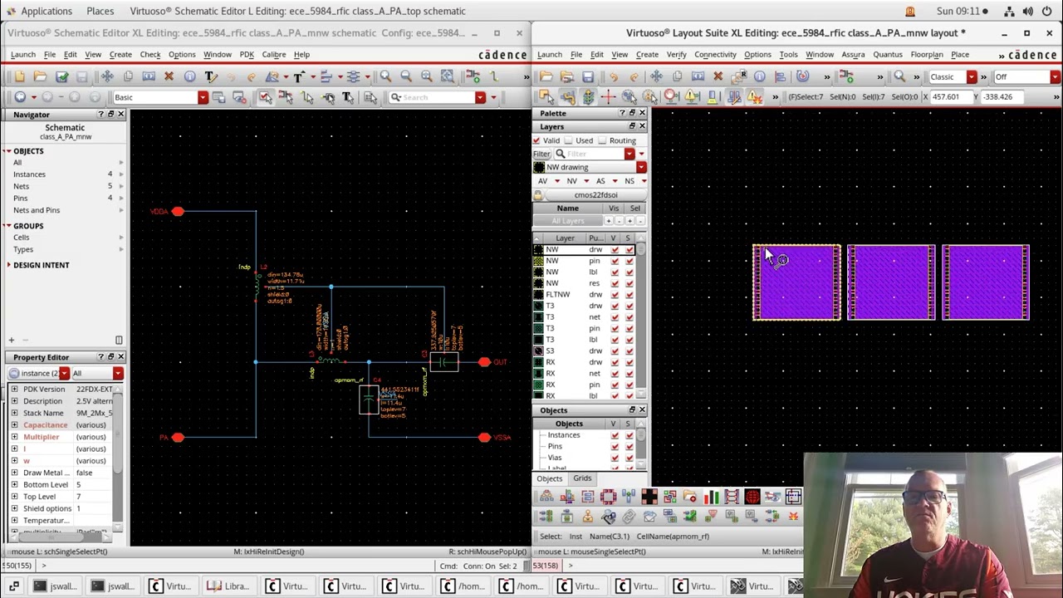The height and width of the screenshot is (598, 1063).
Task: Click the All Layers button
Action: 568,221
